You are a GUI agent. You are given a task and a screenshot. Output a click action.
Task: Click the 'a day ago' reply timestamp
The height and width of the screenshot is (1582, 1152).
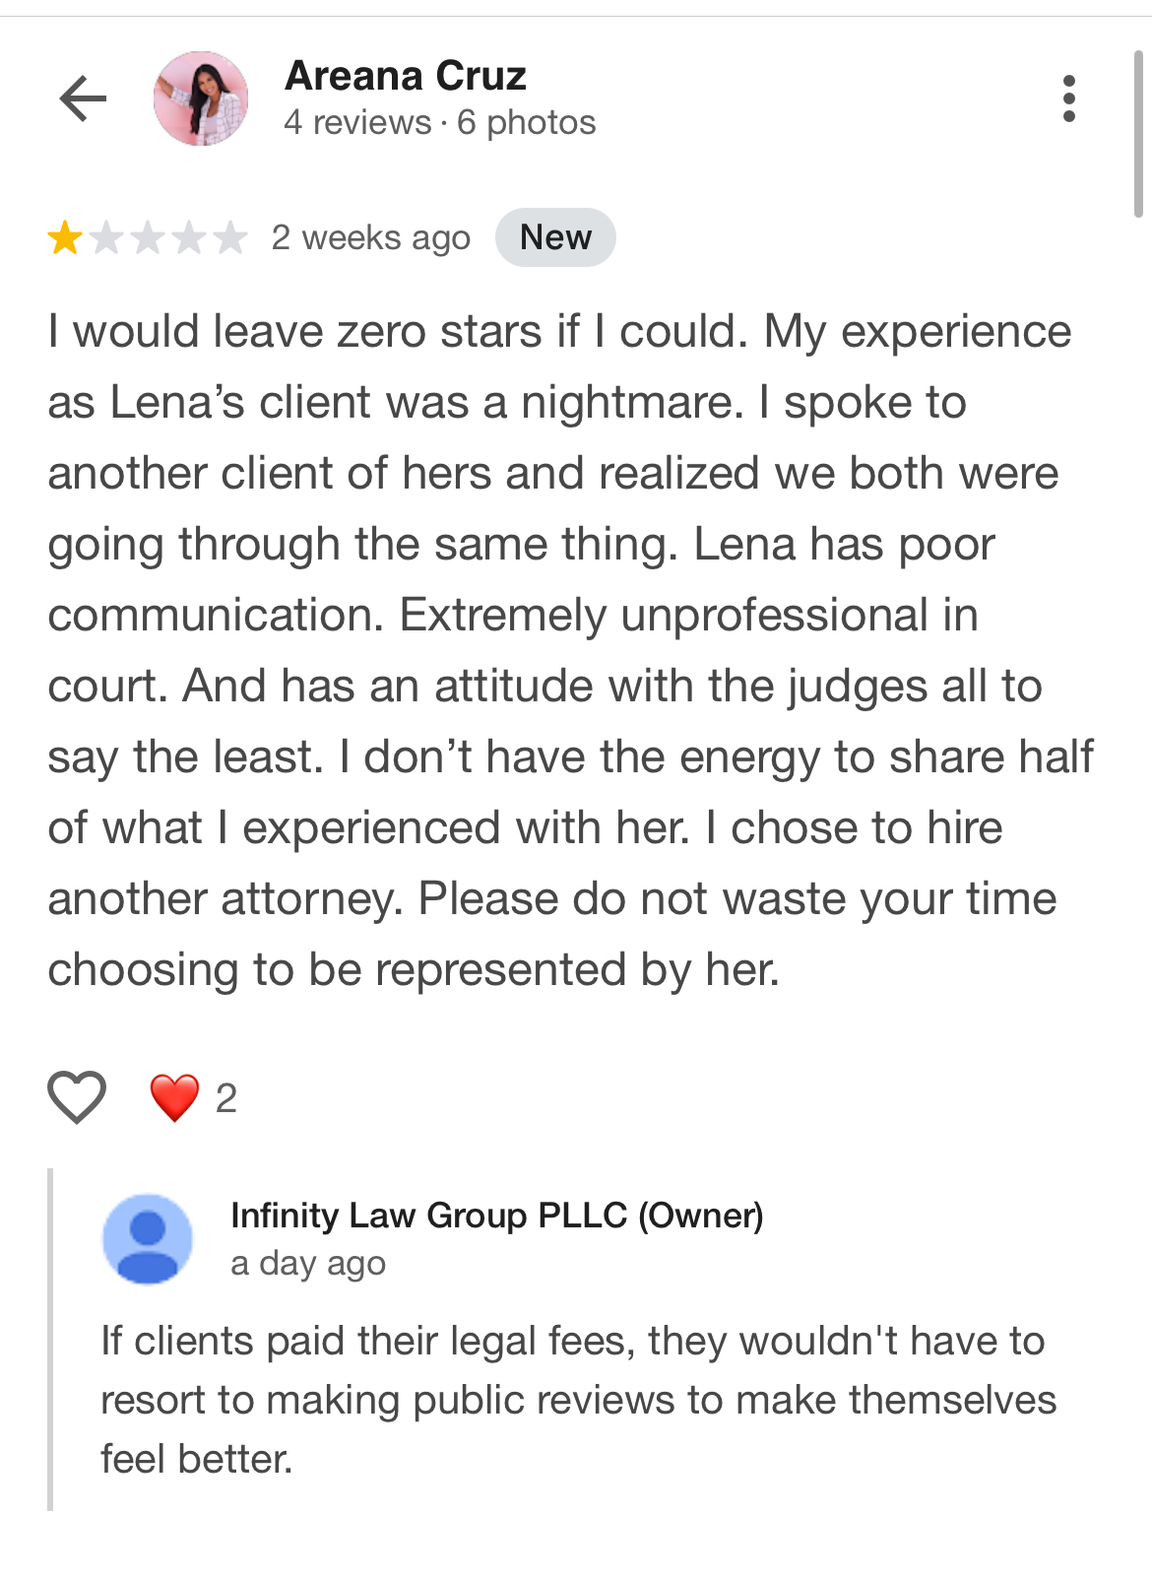(308, 1264)
